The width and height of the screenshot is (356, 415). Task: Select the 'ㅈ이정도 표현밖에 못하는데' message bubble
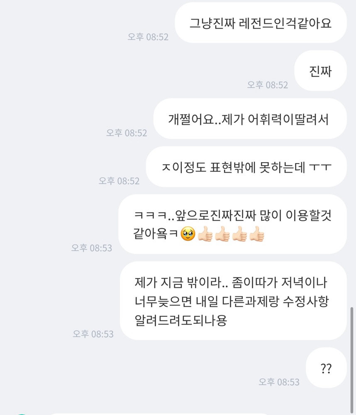[246, 167]
